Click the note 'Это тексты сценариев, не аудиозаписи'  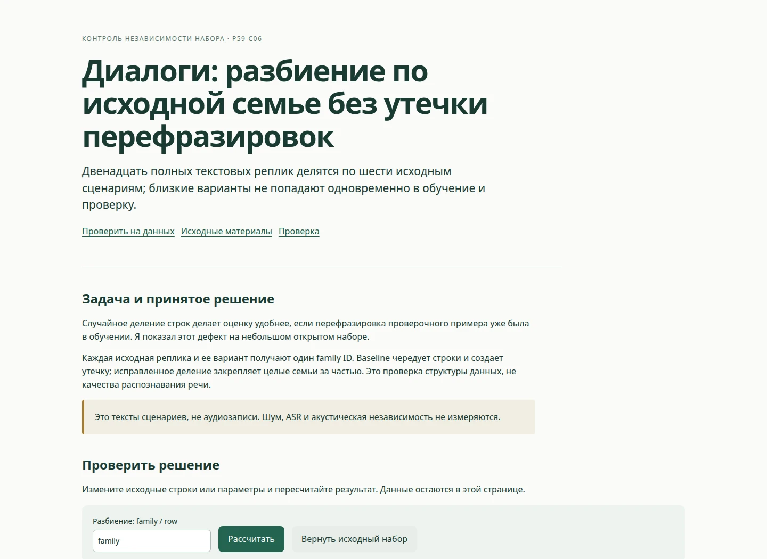pyautogui.click(x=308, y=417)
